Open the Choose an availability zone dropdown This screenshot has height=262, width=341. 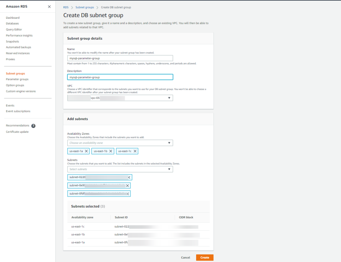click(120, 143)
